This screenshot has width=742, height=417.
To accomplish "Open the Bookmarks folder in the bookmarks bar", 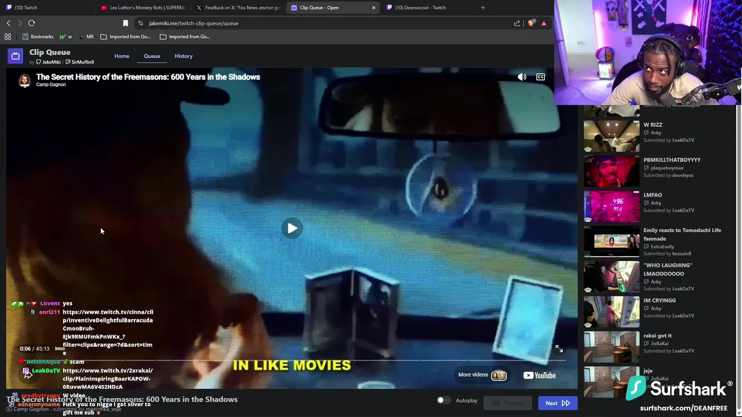I will pos(38,36).
